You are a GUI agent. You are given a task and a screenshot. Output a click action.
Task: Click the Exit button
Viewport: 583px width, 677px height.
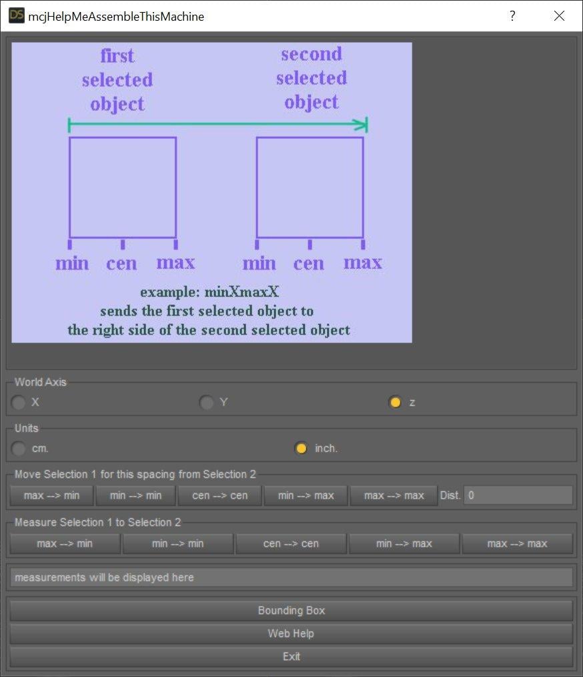291,656
